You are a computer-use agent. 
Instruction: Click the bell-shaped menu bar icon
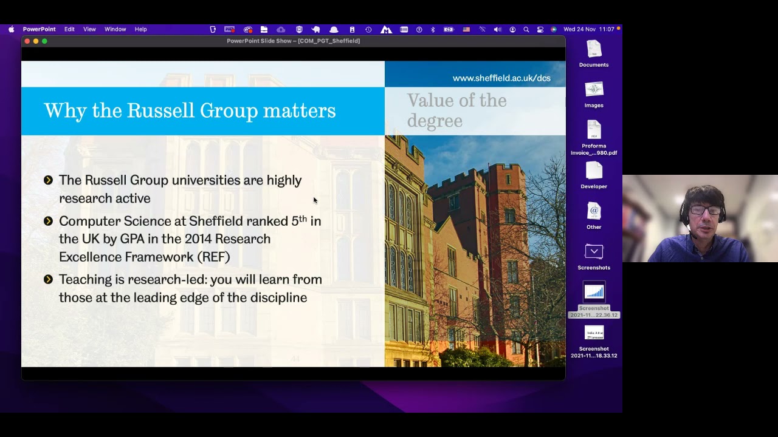(334, 29)
